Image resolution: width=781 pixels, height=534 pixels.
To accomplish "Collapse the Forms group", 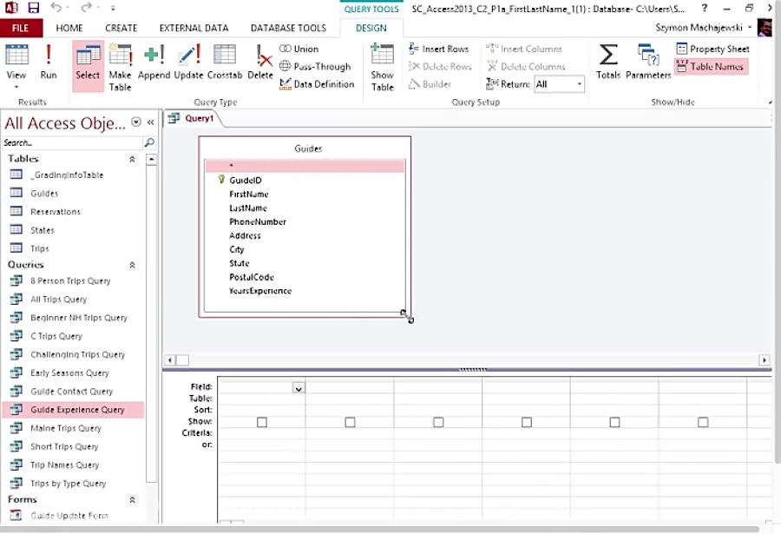I will (132, 500).
